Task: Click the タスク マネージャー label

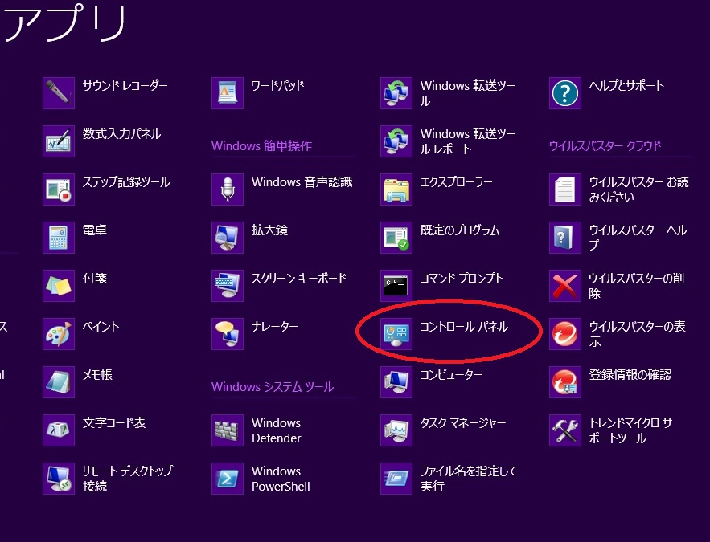Action: point(463,422)
